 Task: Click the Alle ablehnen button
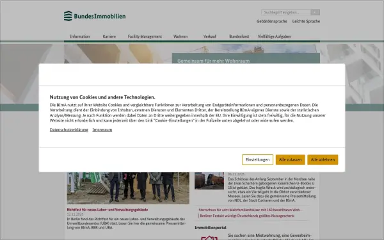point(323,159)
